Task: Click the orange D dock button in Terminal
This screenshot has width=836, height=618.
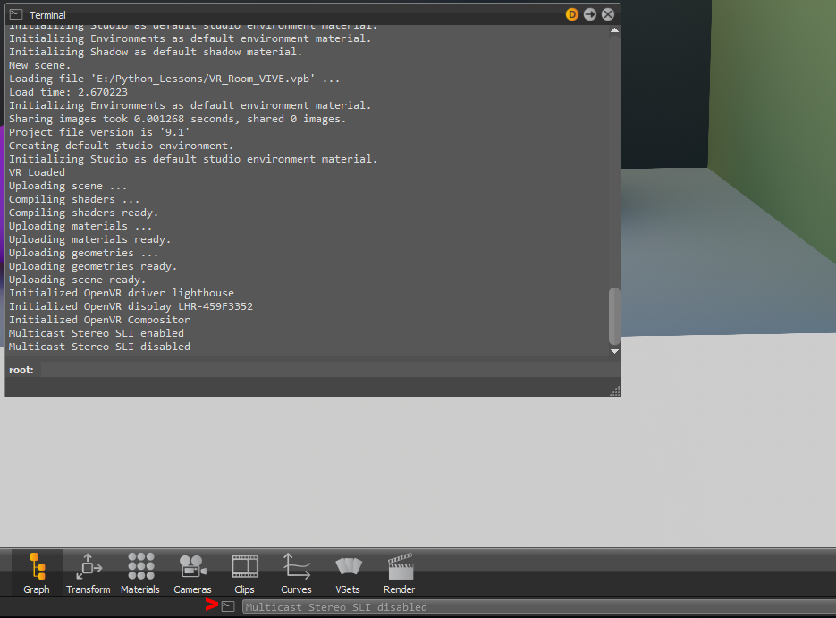Action: [572, 14]
